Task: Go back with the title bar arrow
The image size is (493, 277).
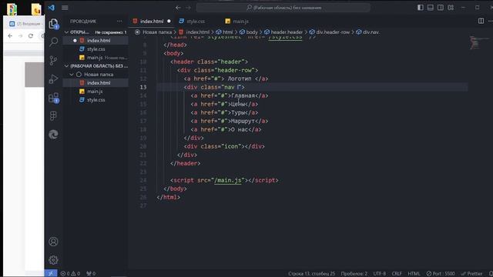Action: [x=178, y=8]
